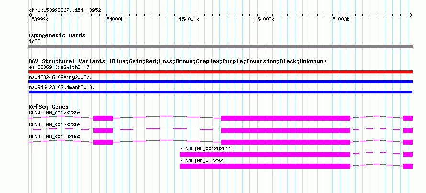Open the GON4L|NM_032292 transcript label

click(201, 160)
